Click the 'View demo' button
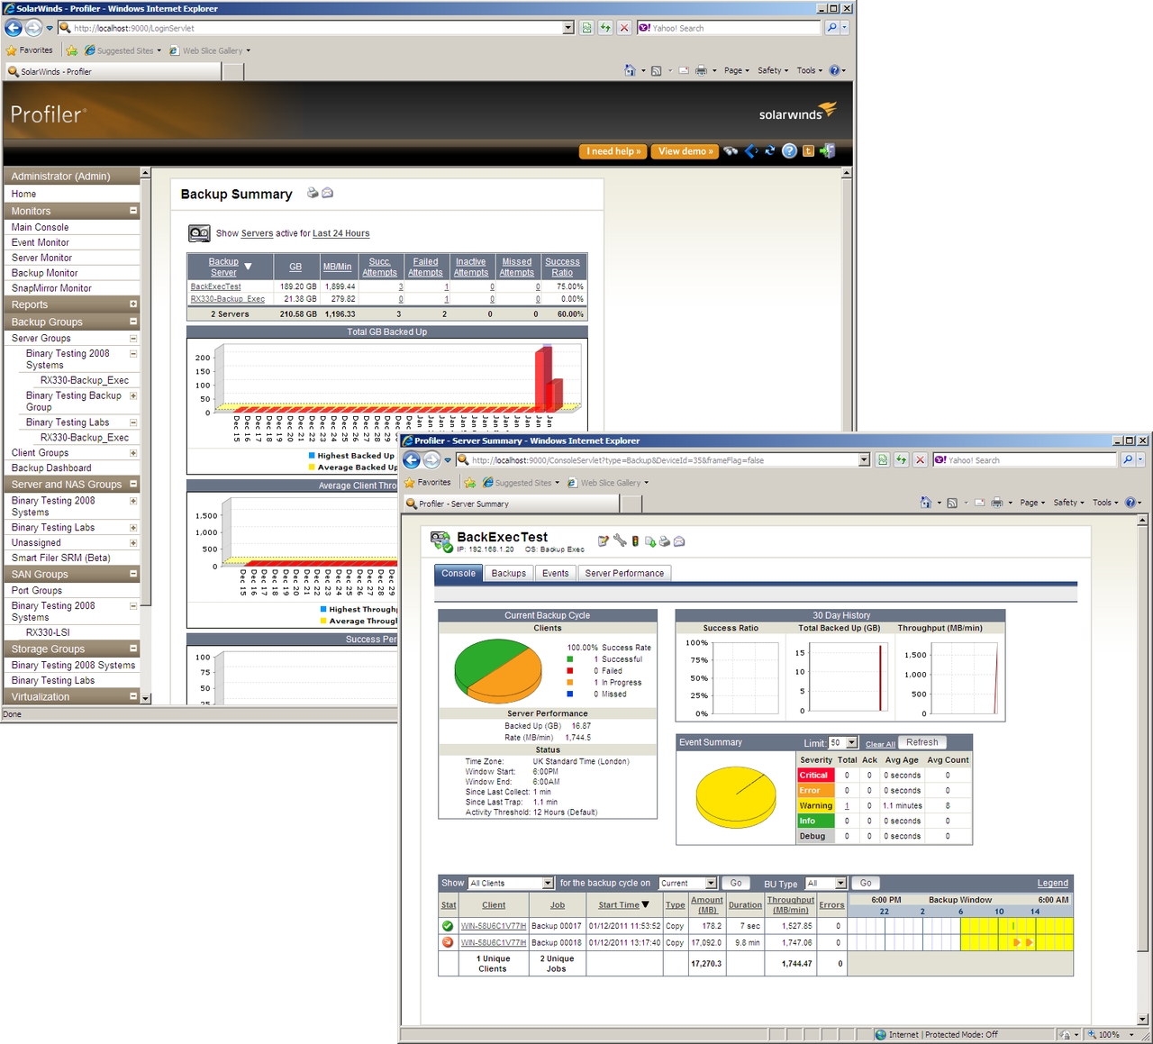The width and height of the screenshot is (1153, 1044). coord(685,151)
